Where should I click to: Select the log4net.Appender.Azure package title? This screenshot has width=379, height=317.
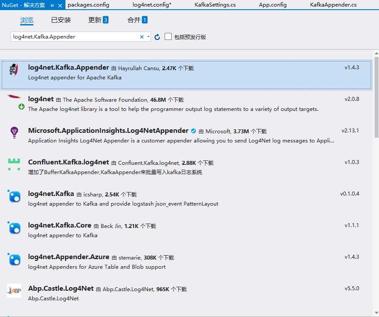(69, 257)
